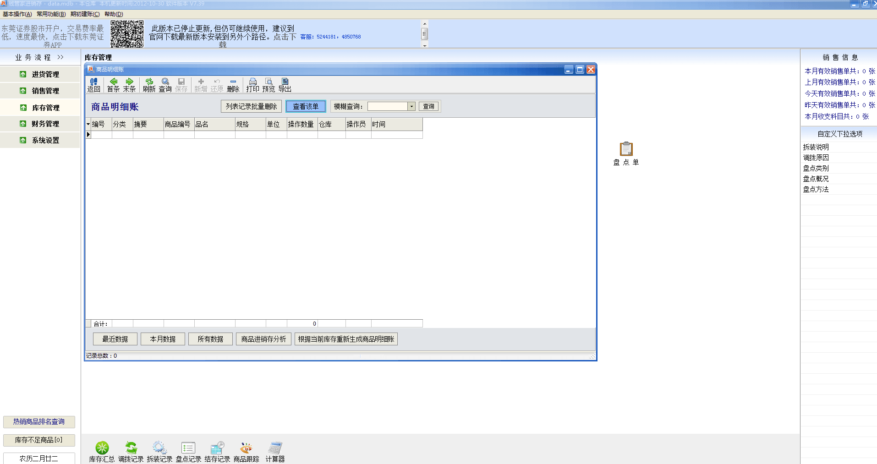Click the 导出 (Export) toolbar icon
The width and height of the screenshot is (877, 464).
(285, 85)
